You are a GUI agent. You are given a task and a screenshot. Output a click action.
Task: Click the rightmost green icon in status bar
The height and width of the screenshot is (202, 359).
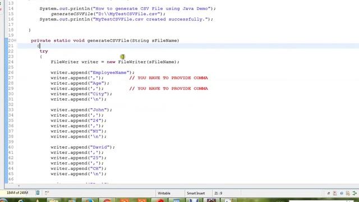pyautogui.click(x=355, y=193)
